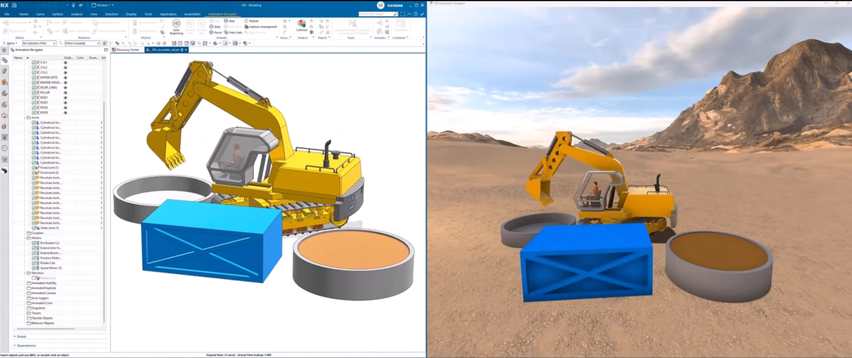Click the Step forward animation icon
The width and height of the screenshot is (852, 358).
pyautogui.click(x=226, y=21)
